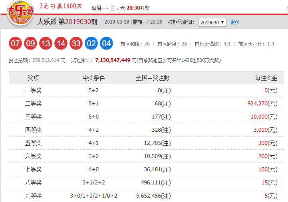Viewport: 288px width, 202px height.
Task: Click 投注总额 amount 259,512,014 元
Action: coord(49,60)
